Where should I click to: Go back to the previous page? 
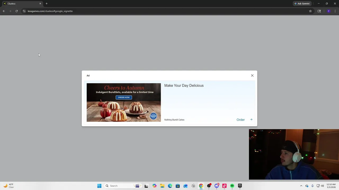click(4, 11)
